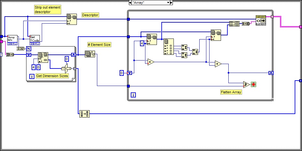The height and width of the screenshot is (151, 302).
Task: Click the Array Size node near Element Size
Action: 89,54
